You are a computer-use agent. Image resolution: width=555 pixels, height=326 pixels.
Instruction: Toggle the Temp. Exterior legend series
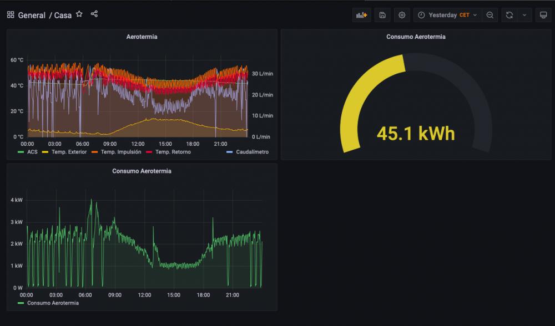click(x=69, y=152)
